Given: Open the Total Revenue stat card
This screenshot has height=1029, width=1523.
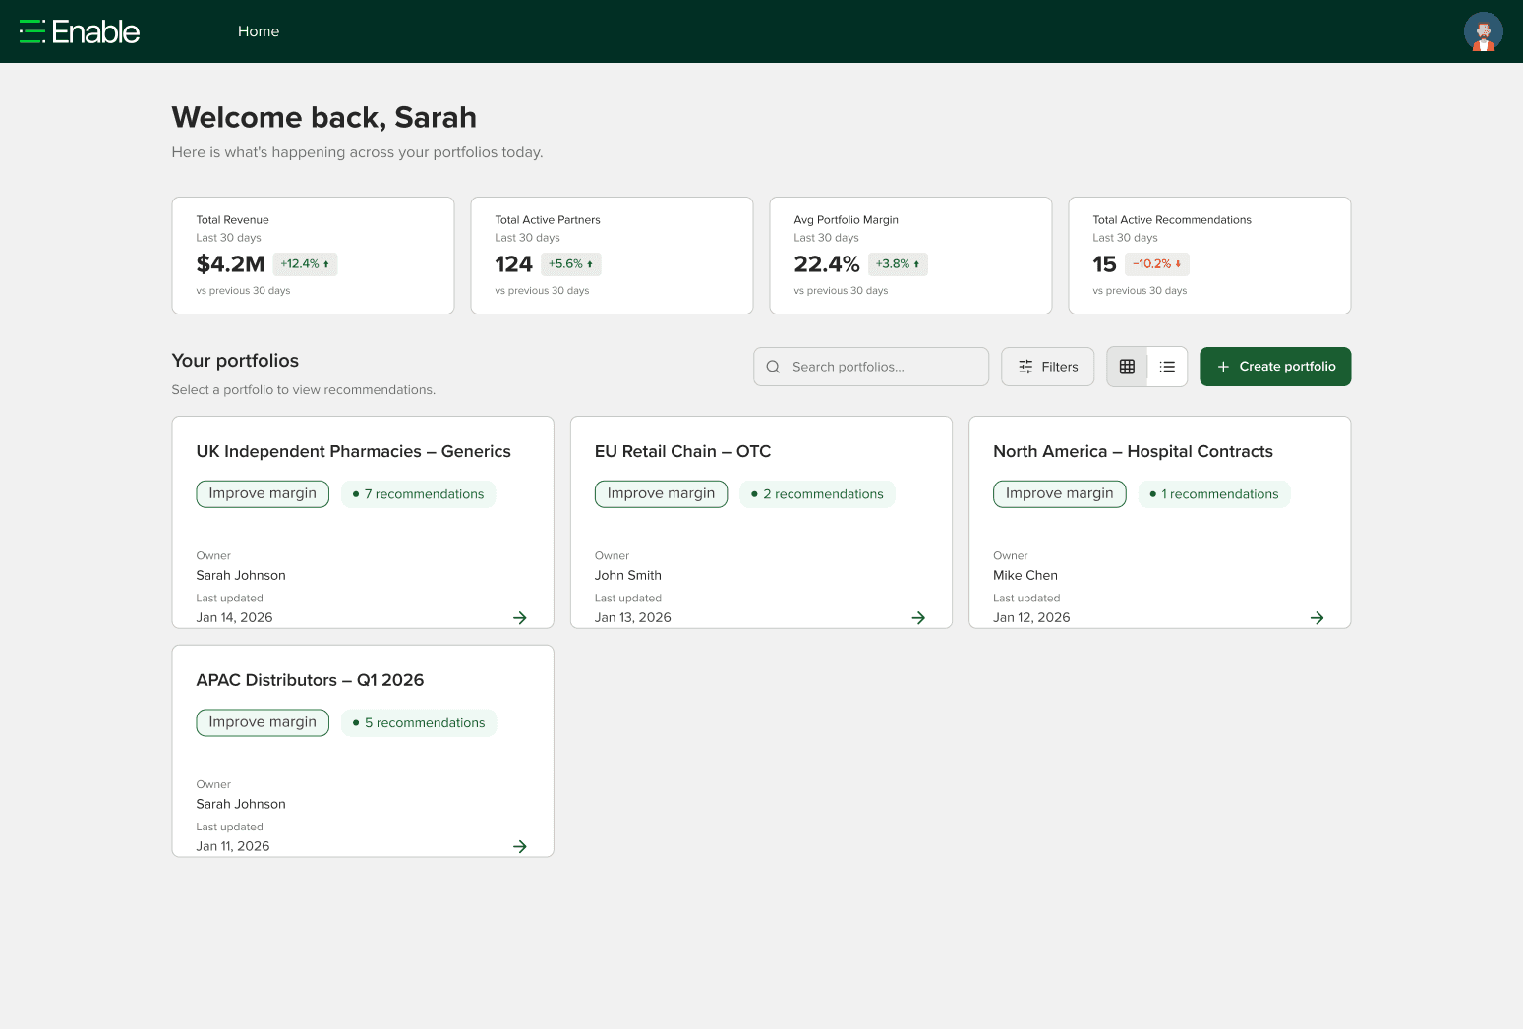Looking at the screenshot, I should pyautogui.click(x=313, y=256).
